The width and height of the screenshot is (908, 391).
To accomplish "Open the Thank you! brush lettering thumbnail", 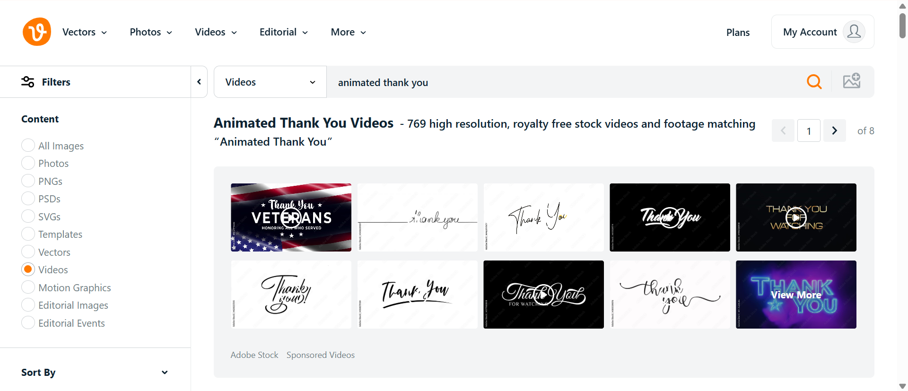I will [x=291, y=295].
